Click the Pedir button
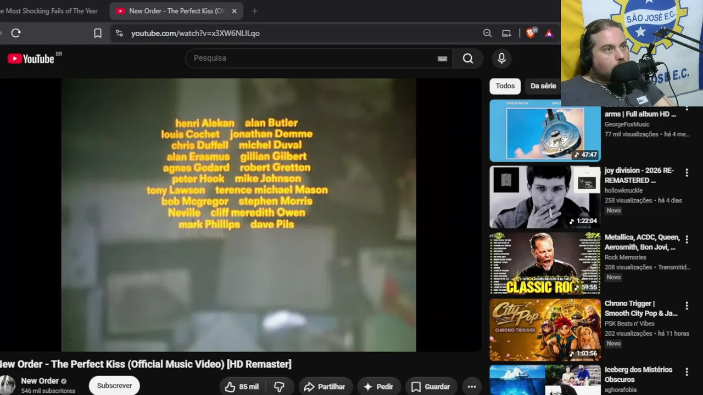 tap(378, 386)
